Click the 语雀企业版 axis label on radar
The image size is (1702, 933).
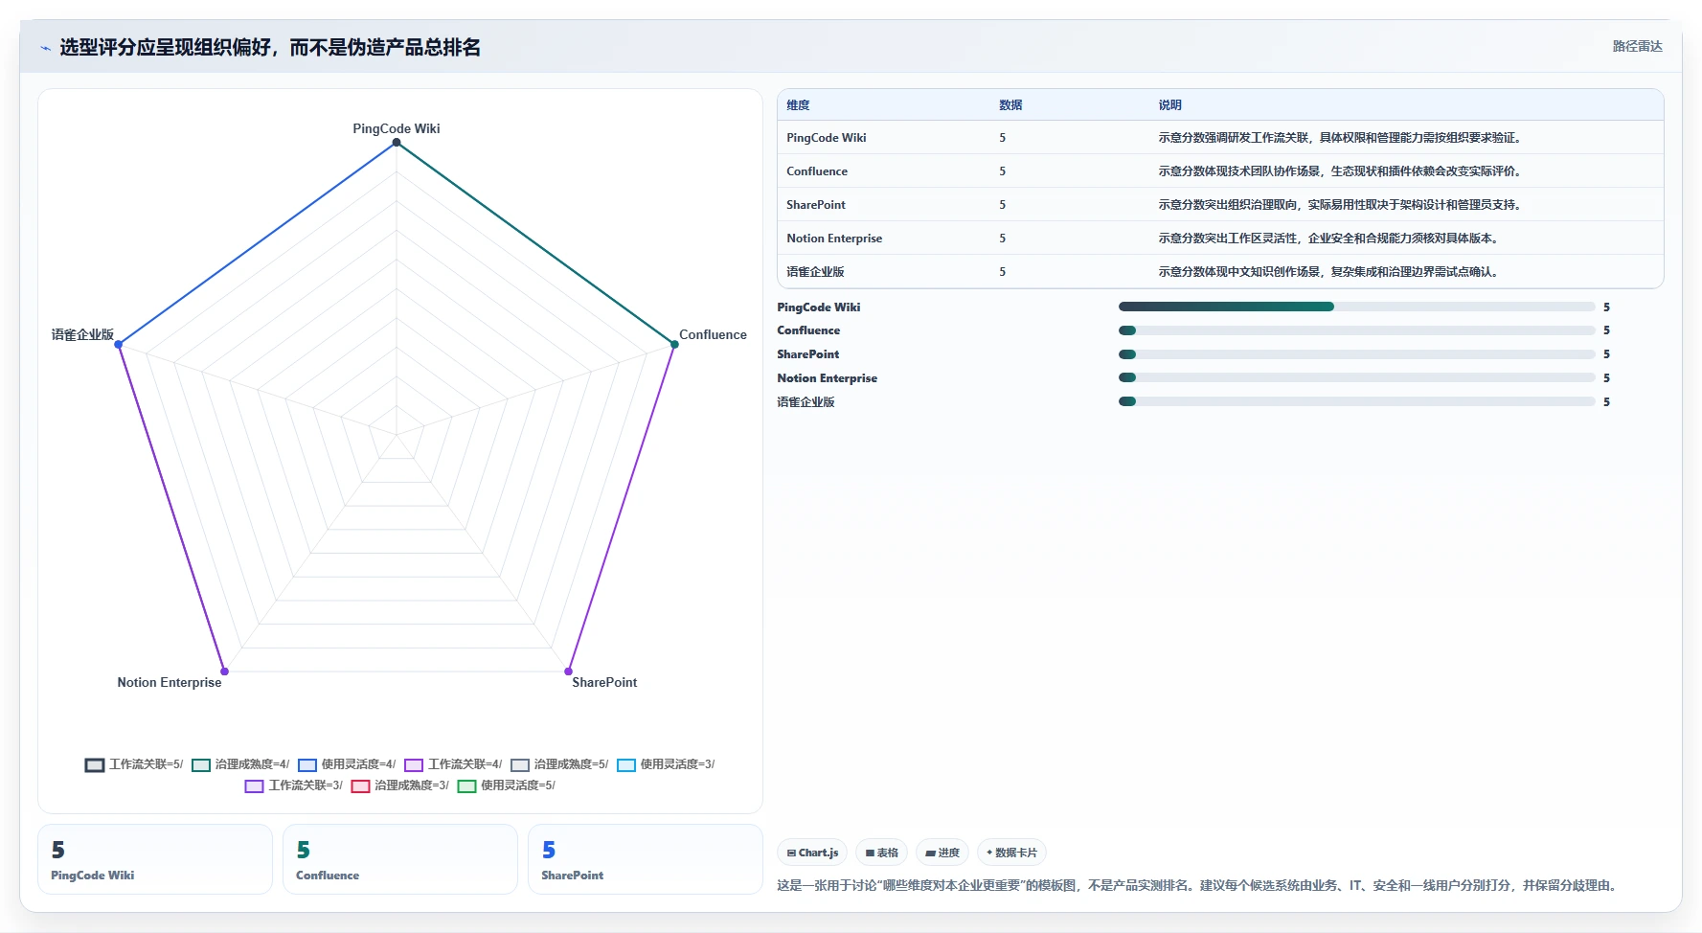(82, 334)
